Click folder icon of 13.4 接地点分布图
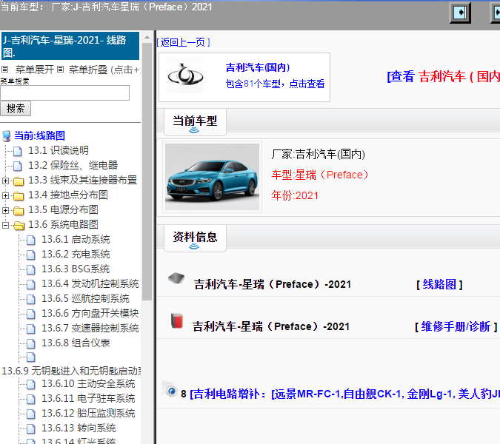 (x=19, y=196)
